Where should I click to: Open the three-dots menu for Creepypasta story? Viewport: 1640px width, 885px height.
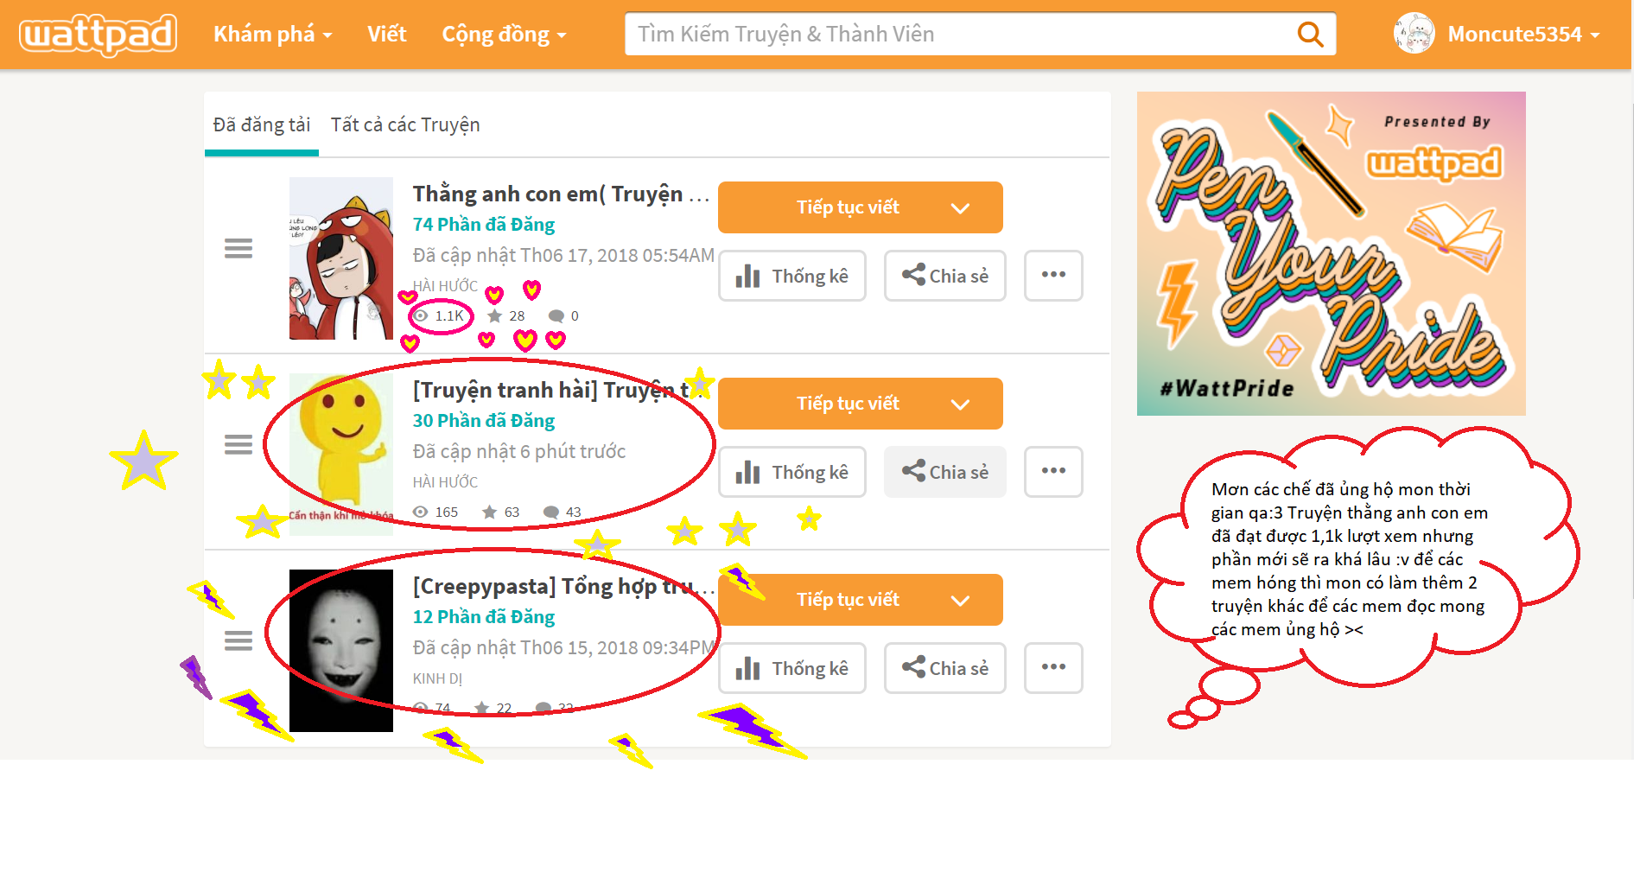(x=1052, y=667)
